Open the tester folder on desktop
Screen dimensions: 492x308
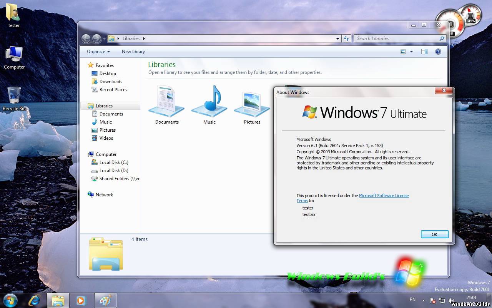14,15
